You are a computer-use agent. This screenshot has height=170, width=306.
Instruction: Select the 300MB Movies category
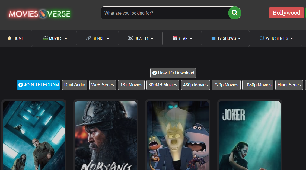[x=163, y=85]
